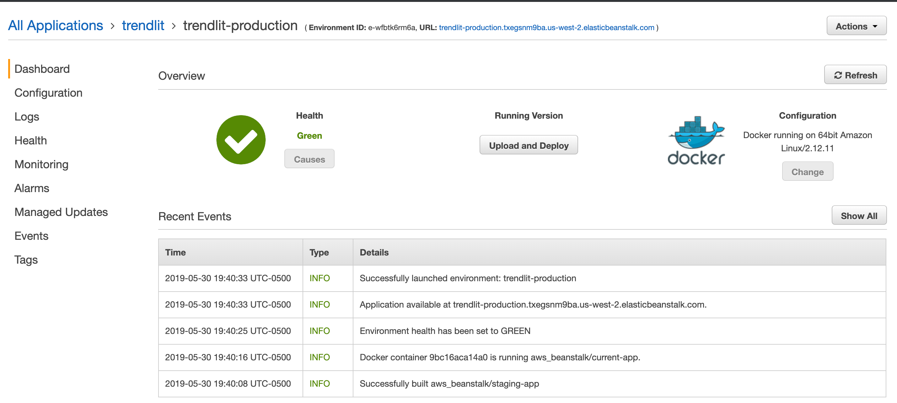Open Managed Updates in the sidebar
Image resolution: width=897 pixels, height=403 pixels.
click(61, 212)
